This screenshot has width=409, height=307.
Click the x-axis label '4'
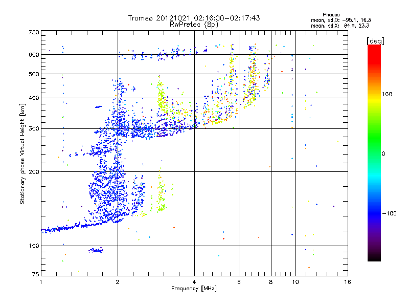(x=194, y=282)
